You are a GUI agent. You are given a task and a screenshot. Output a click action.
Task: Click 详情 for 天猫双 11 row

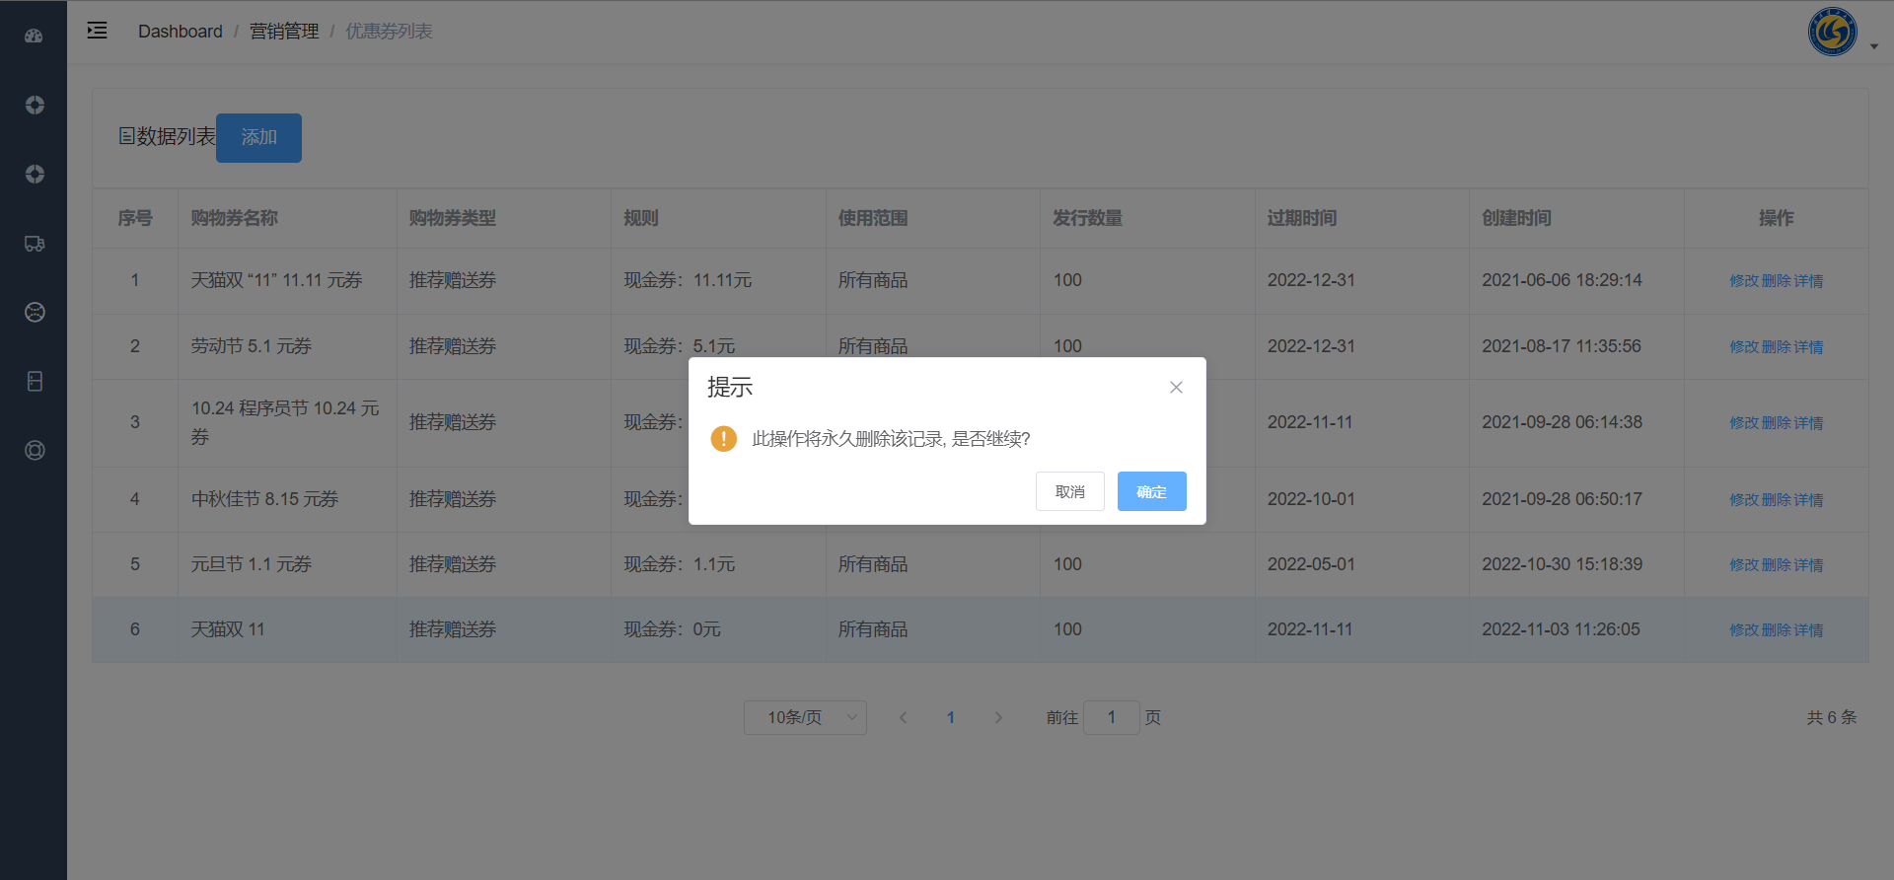click(1808, 630)
